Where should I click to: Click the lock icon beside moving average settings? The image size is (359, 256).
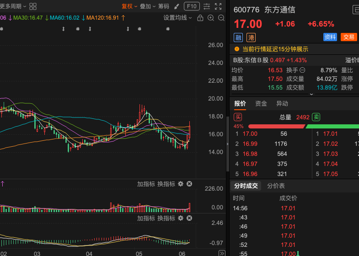pos(200,18)
